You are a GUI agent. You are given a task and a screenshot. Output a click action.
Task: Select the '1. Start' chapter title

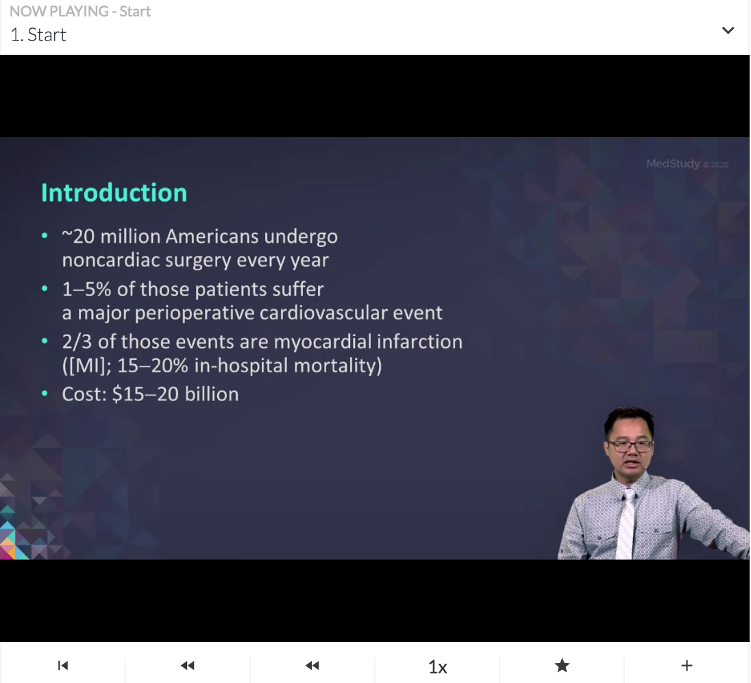[x=38, y=34]
